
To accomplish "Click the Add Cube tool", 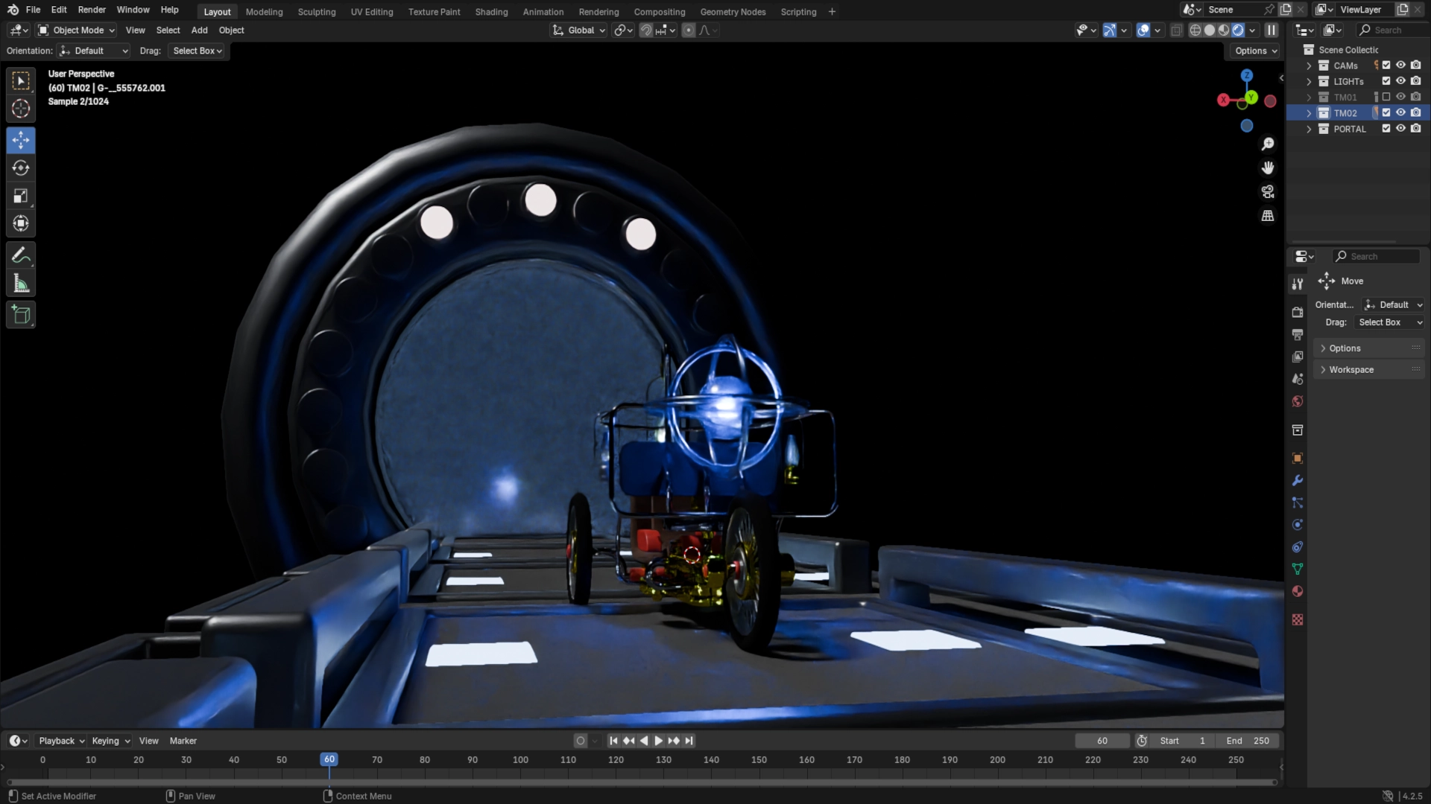I will (21, 315).
